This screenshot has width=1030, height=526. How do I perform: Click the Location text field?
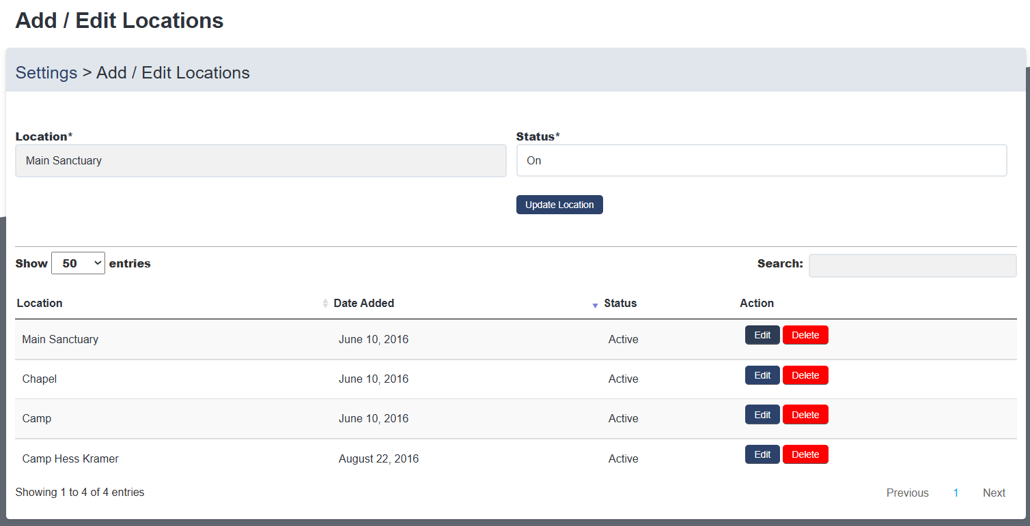point(260,160)
